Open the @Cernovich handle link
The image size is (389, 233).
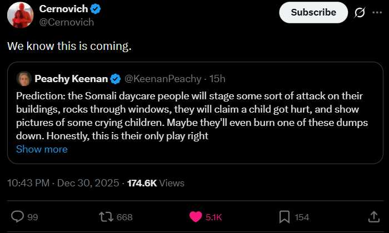tap(66, 22)
